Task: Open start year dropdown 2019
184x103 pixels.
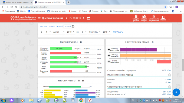Action: coord(70,32)
